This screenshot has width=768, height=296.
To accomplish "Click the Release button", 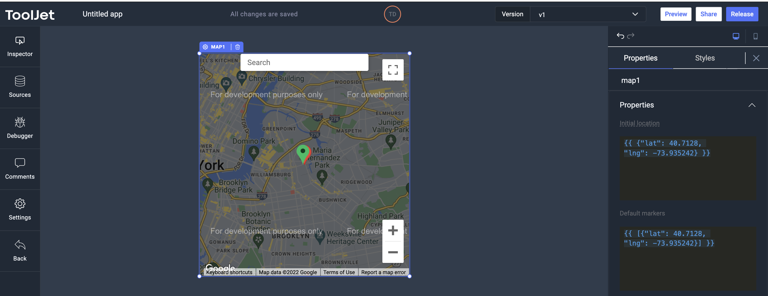I will click(742, 14).
